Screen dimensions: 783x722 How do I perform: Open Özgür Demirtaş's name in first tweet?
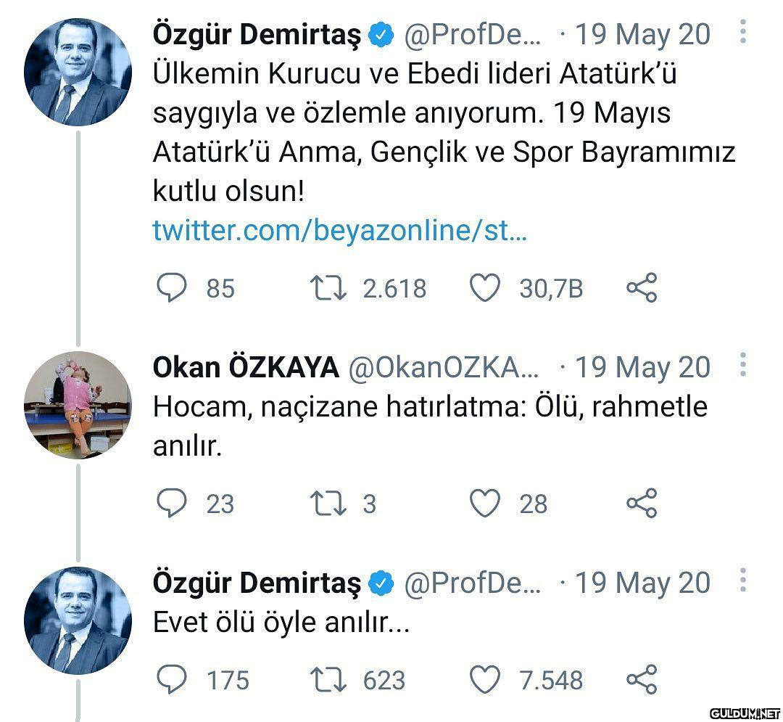[257, 34]
